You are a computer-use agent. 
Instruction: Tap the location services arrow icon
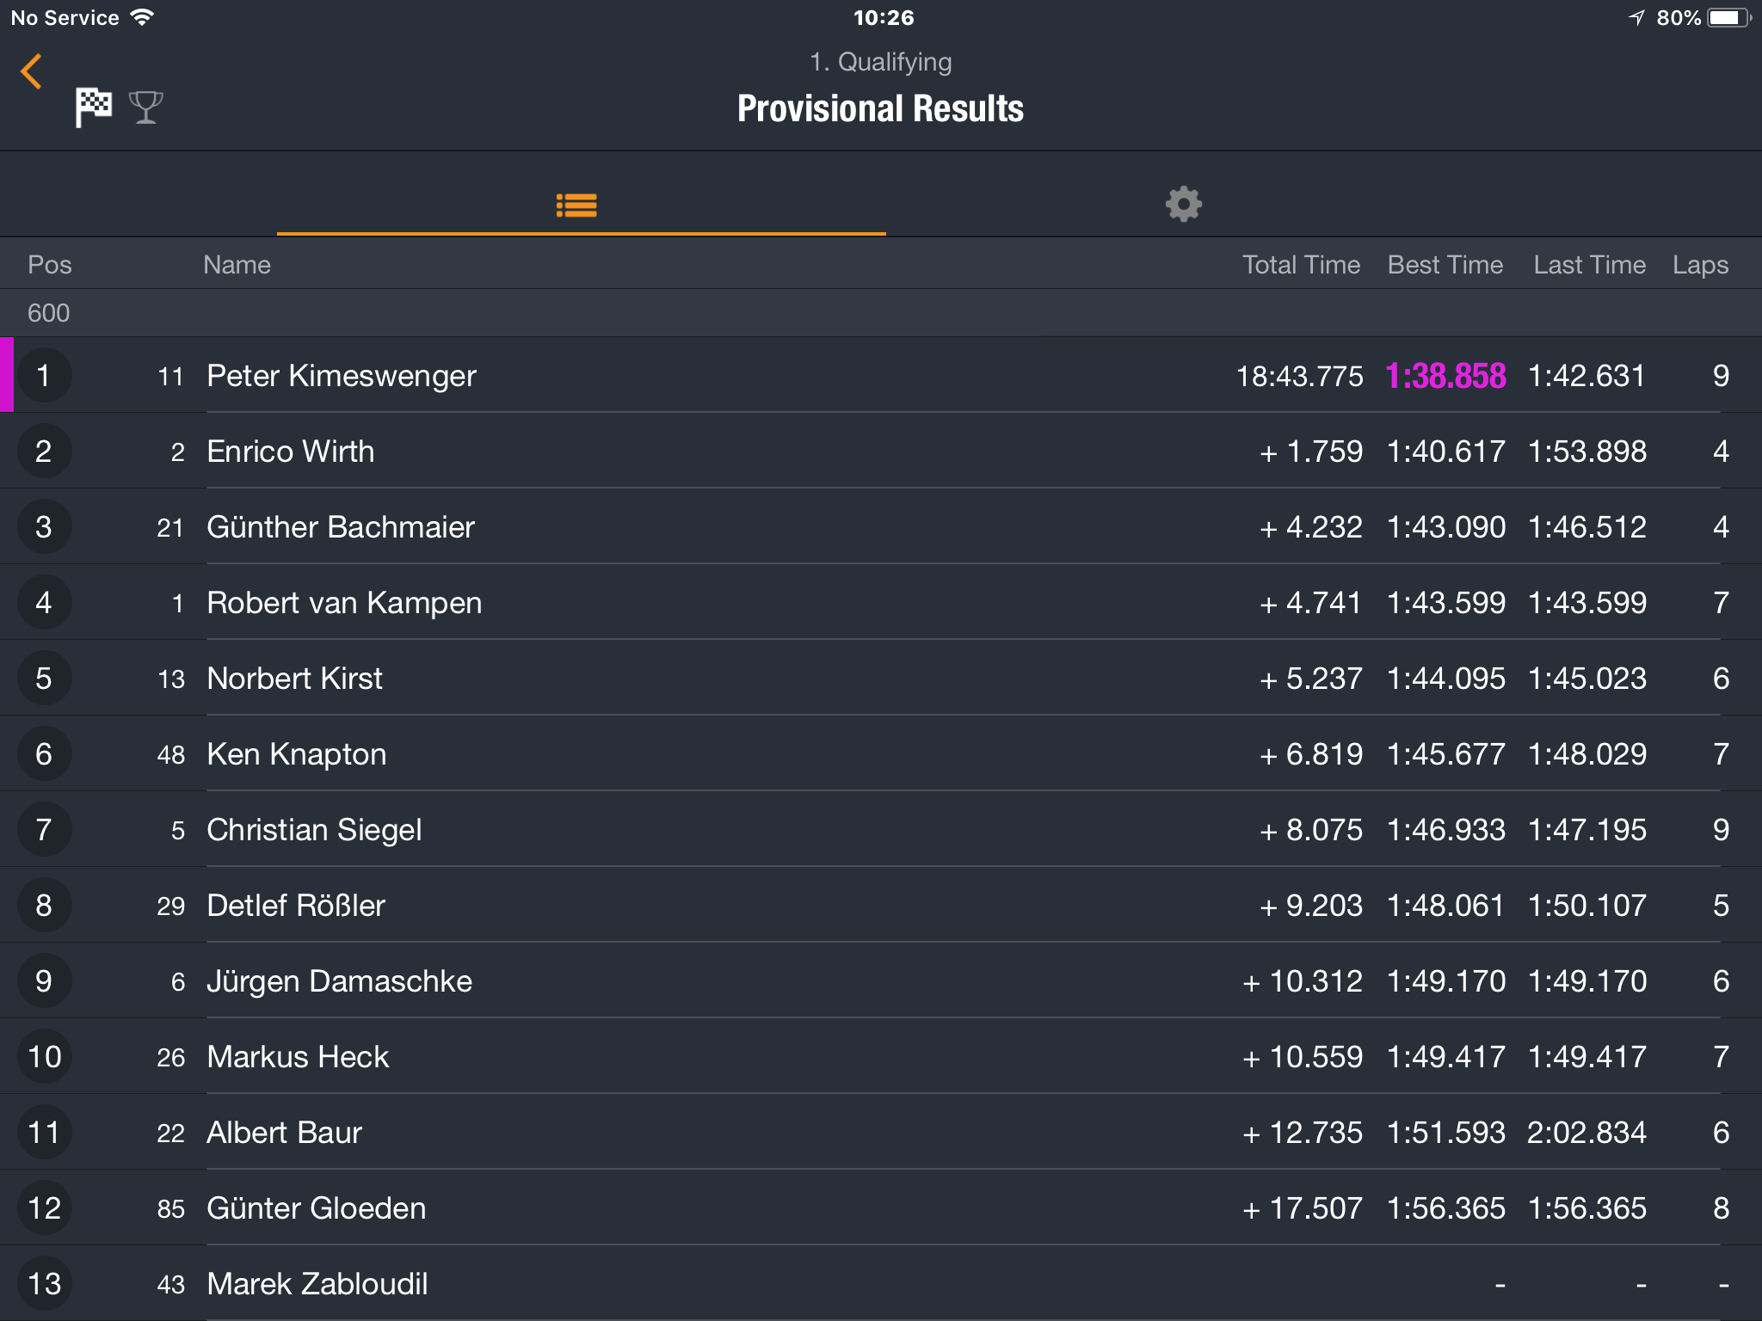pos(1636,18)
